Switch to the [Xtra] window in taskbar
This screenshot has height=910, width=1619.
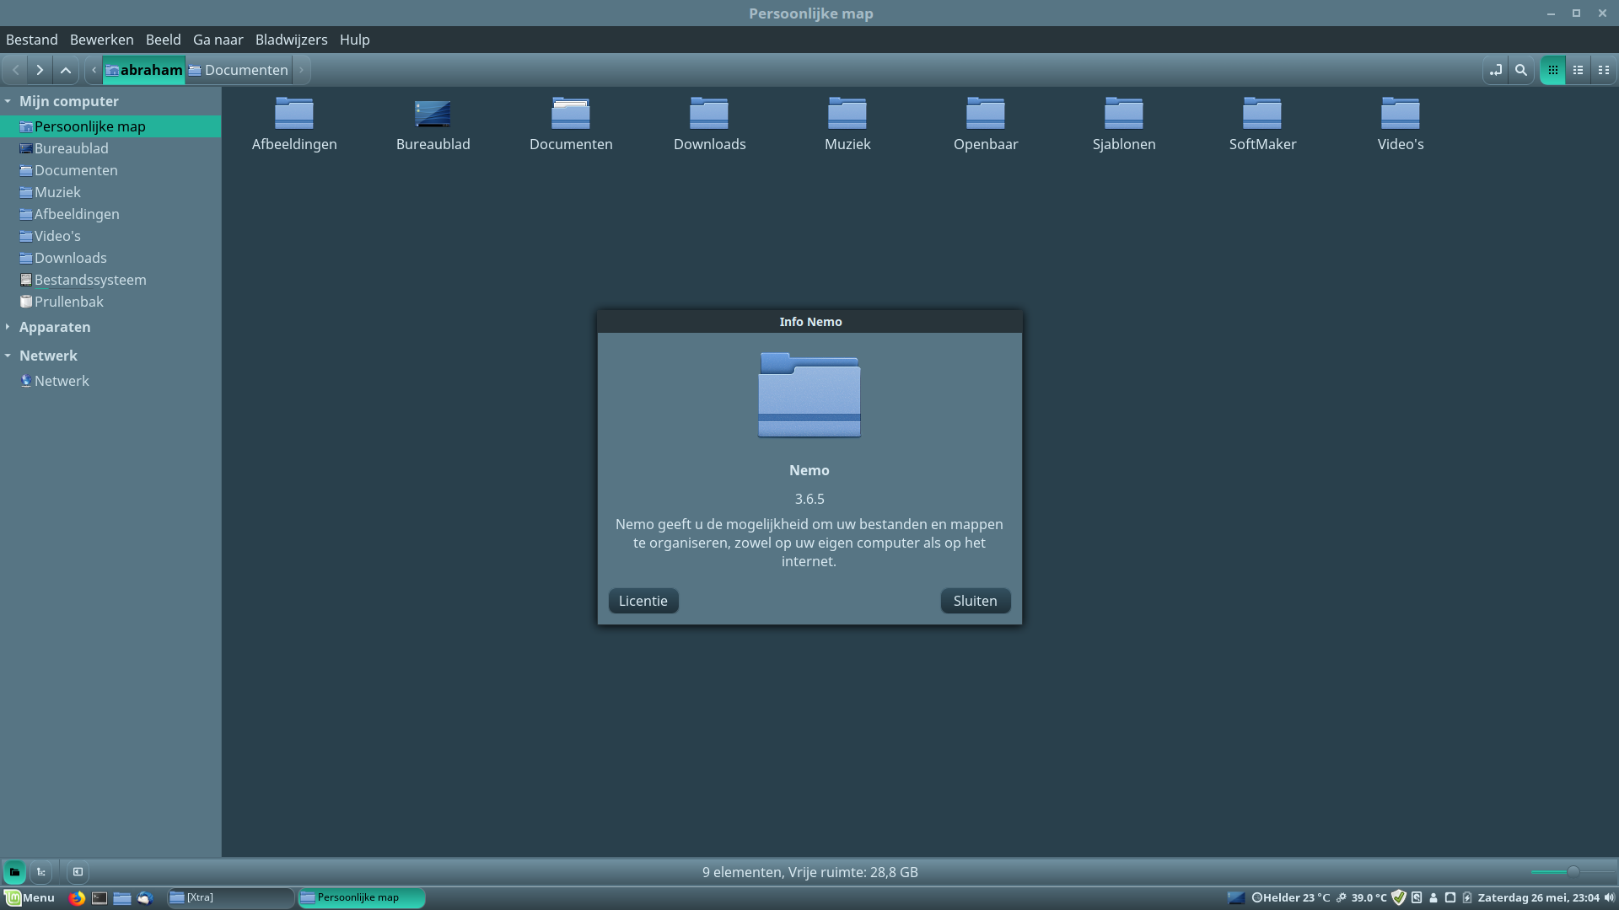coord(230,897)
